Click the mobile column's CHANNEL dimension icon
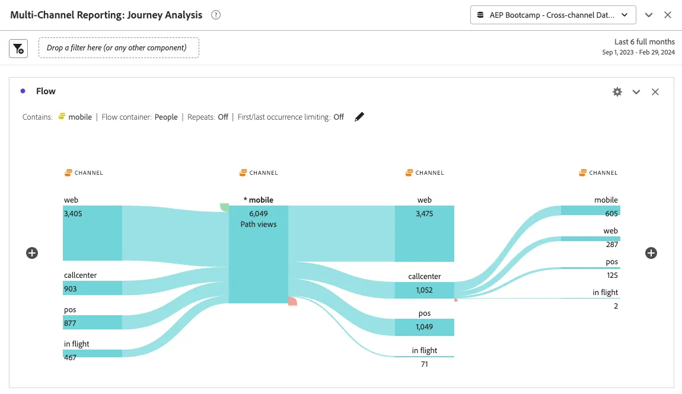 [243, 173]
